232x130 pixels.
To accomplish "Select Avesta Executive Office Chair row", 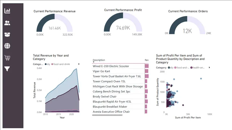I will pyautogui.click(x=120, y=112).
